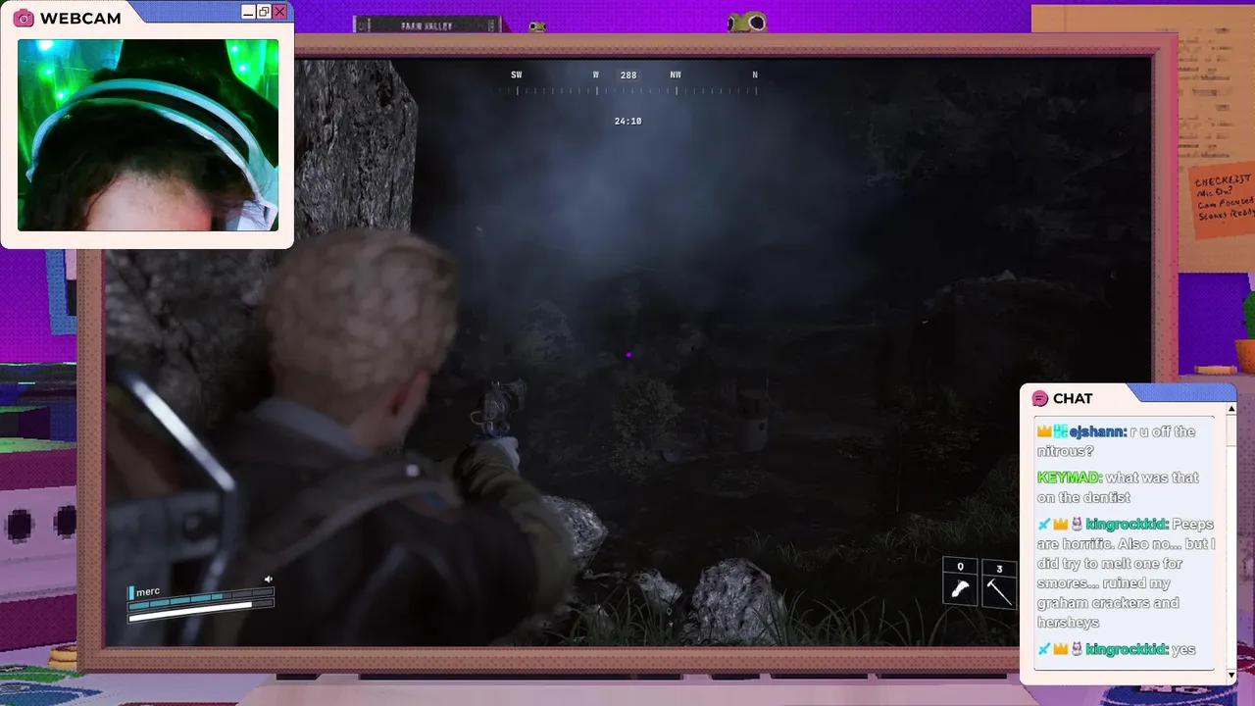Image resolution: width=1255 pixels, height=706 pixels.
Task: Open kingrockkid's name on the Peeps message
Action: click(x=1127, y=525)
